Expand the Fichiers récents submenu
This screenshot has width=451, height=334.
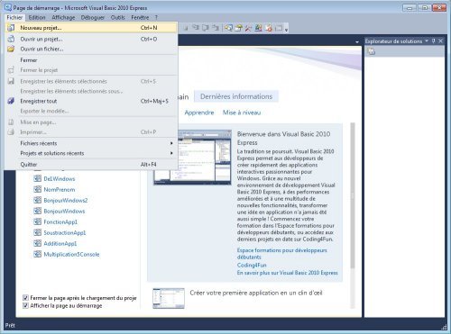point(90,143)
